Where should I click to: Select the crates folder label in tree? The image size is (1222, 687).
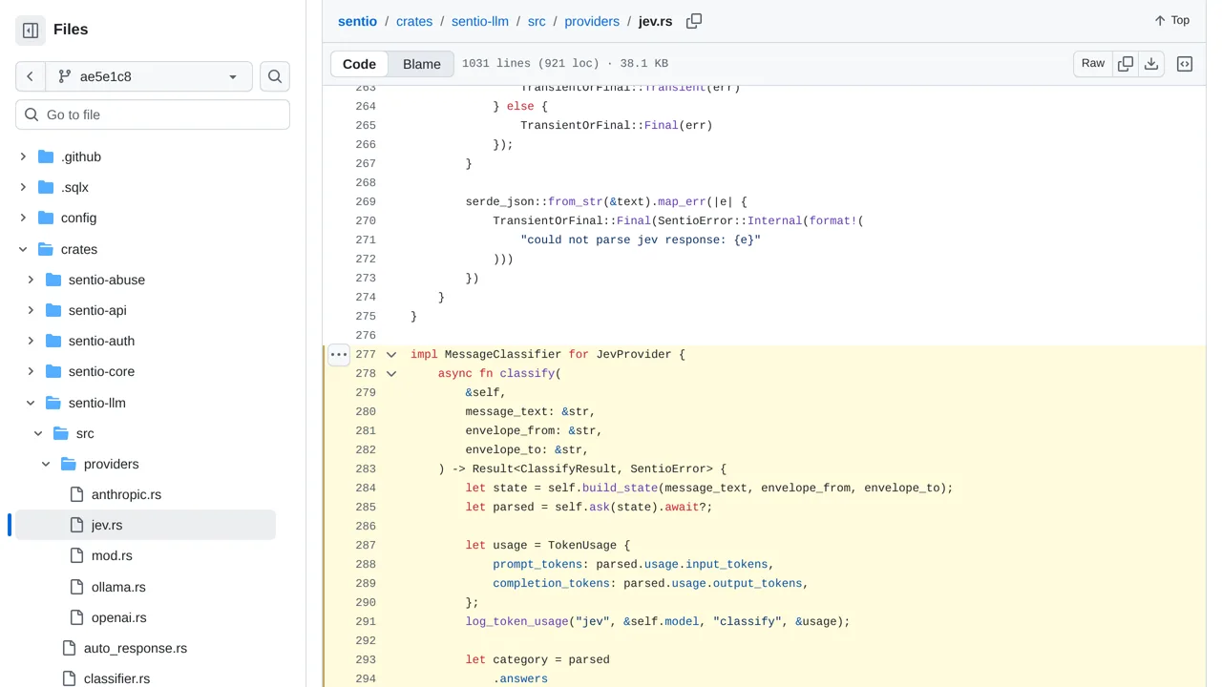pos(79,249)
